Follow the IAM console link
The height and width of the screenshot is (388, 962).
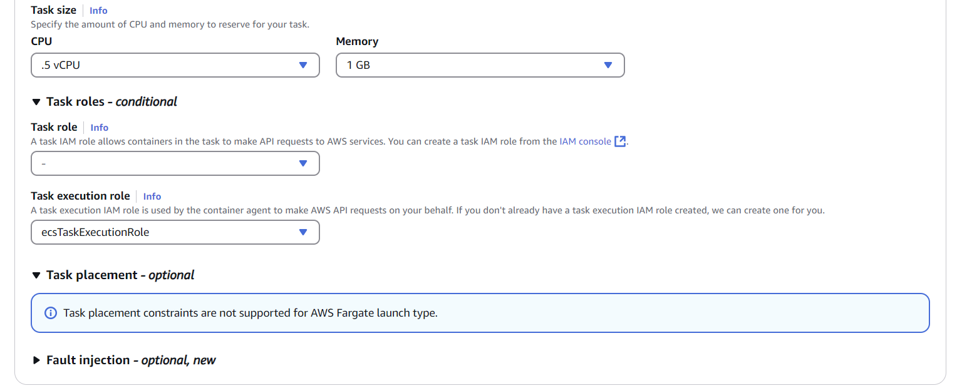coord(585,141)
